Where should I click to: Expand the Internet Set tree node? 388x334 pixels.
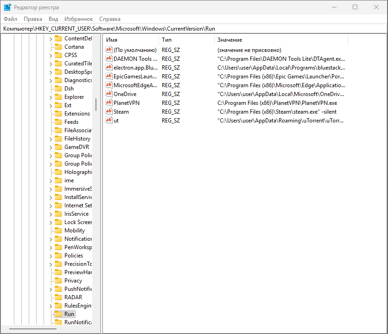51,206
